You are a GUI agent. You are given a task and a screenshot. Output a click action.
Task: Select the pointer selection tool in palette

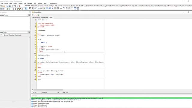point(26,8)
